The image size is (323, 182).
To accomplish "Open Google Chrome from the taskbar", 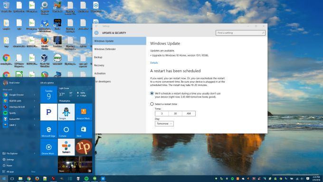I will tap(28, 179).
